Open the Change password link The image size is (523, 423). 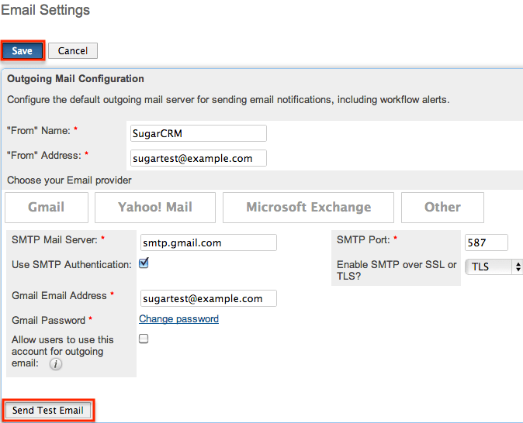click(x=178, y=318)
